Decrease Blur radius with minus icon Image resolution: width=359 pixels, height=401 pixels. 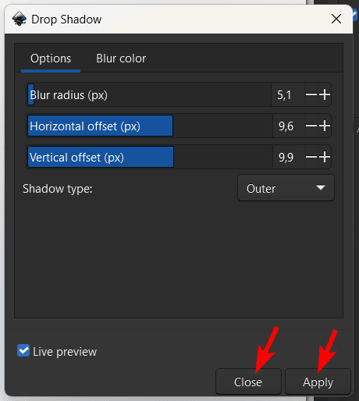(x=311, y=94)
